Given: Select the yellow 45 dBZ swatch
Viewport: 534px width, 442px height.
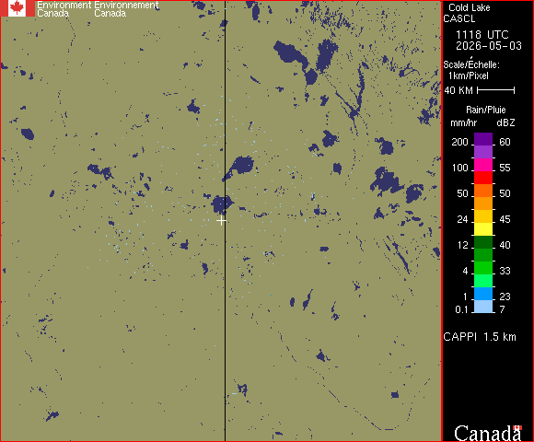Looking at the screenshot, I should click(x=483, y=229).
